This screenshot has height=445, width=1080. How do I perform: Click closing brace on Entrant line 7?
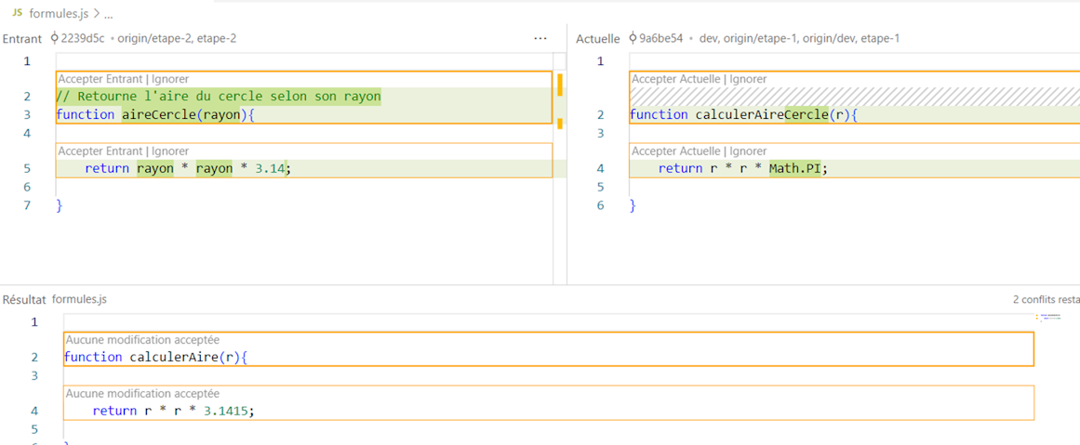click(60, 204)
